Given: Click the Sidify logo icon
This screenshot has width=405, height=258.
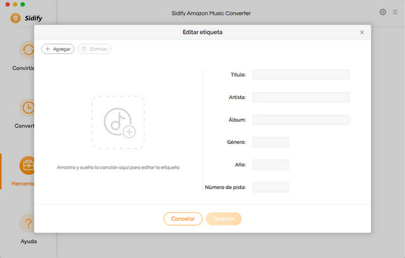Looking at the screenshot, I should point(16,18).
